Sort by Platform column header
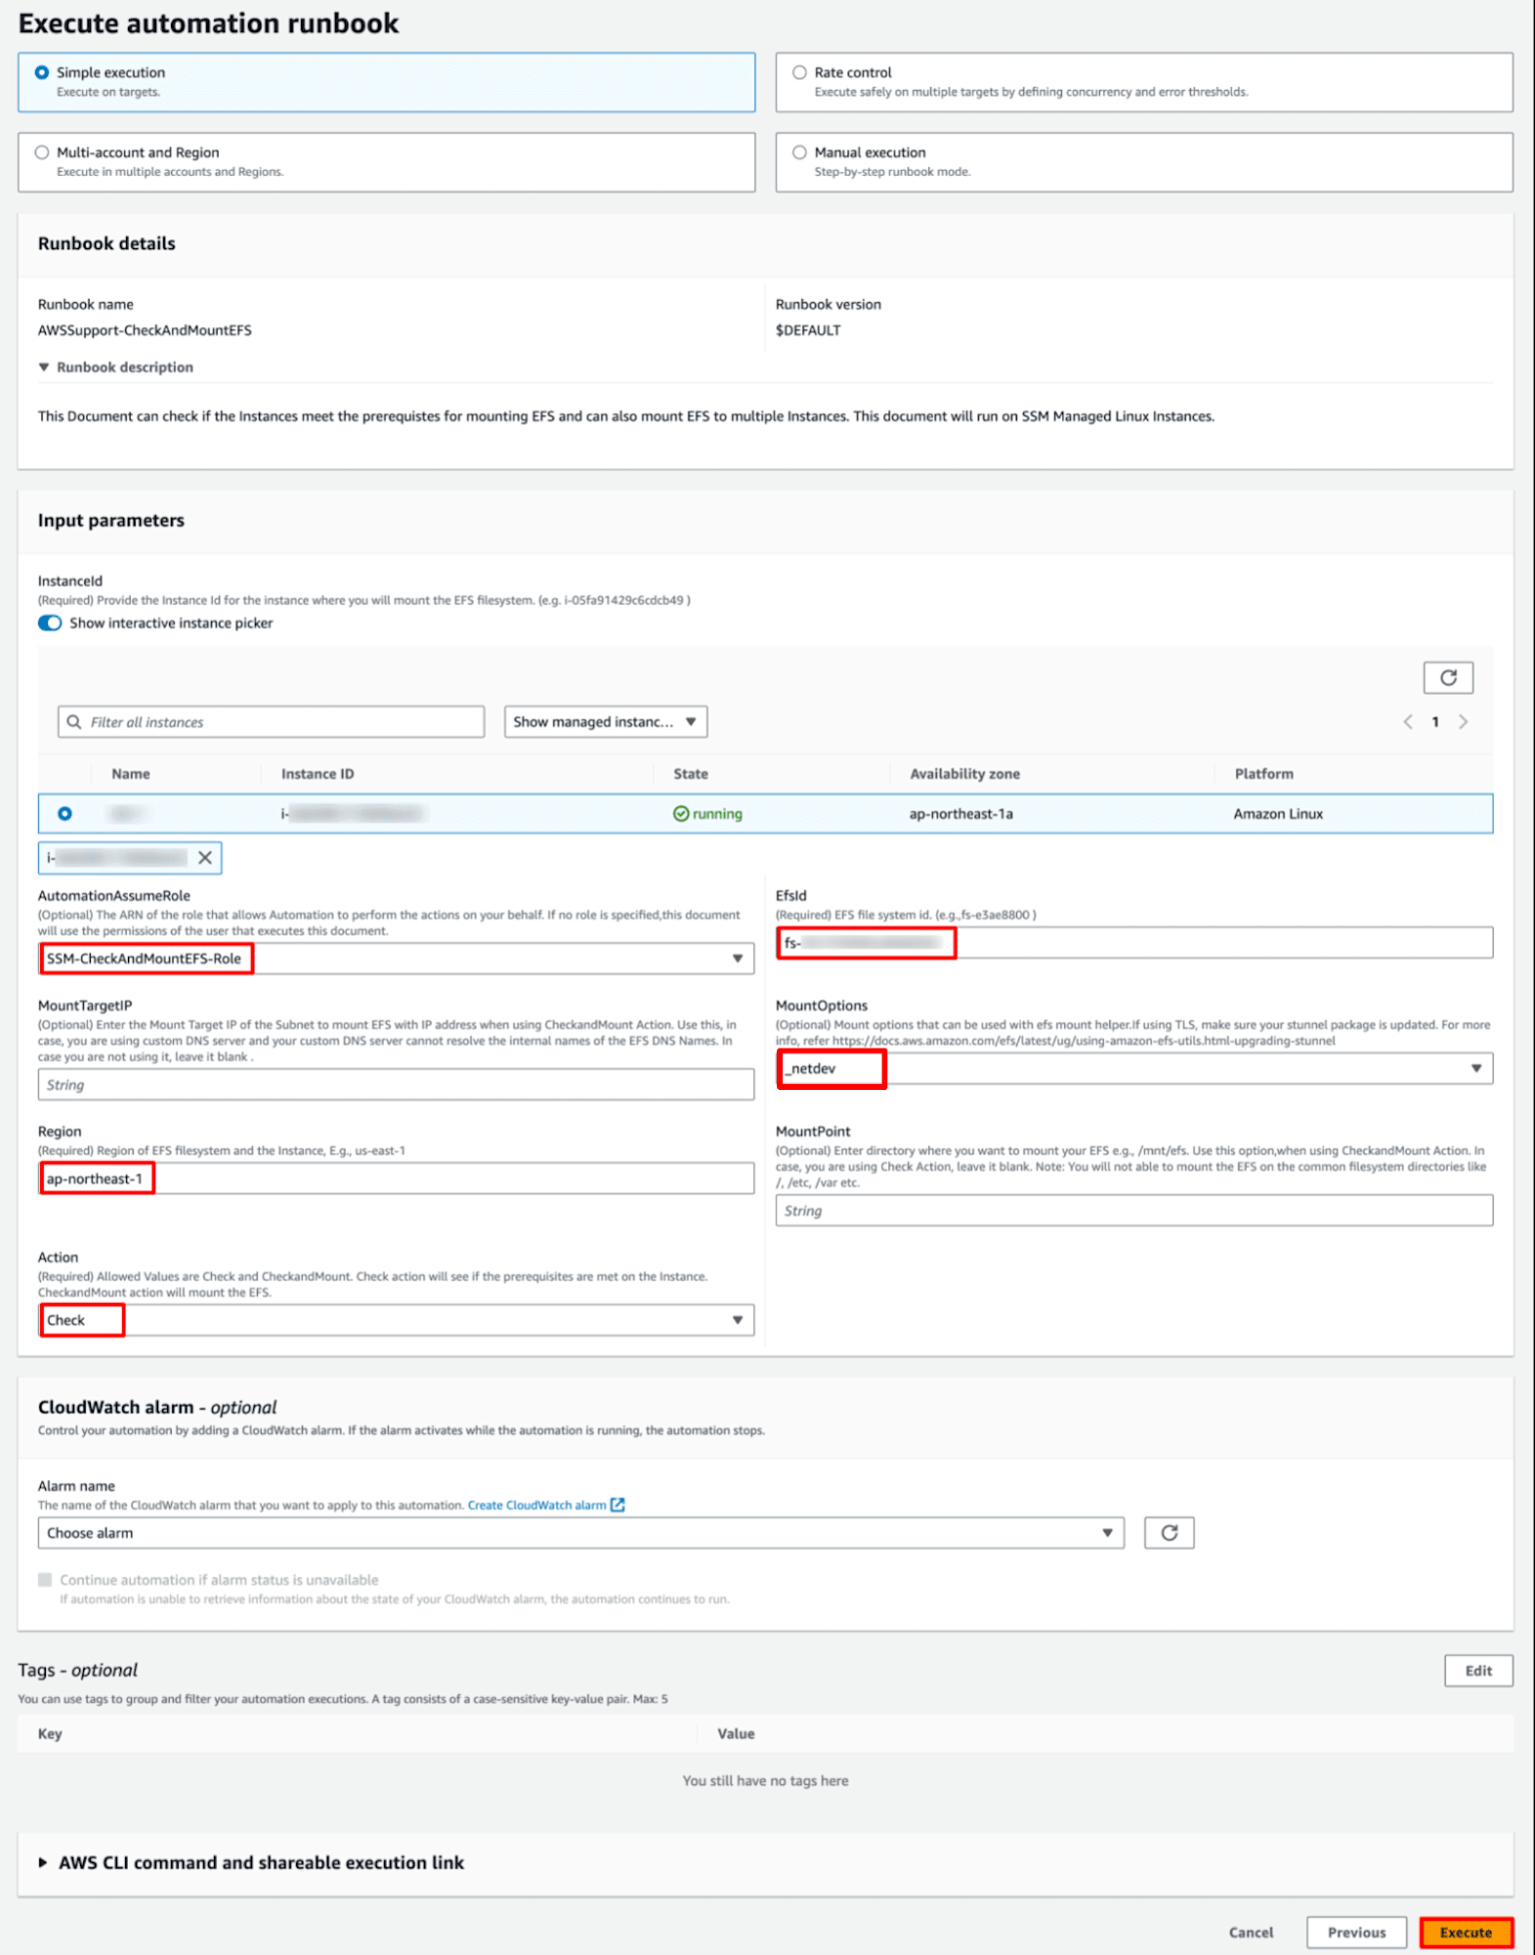The height and width of the screenshot is (1955, 1535). [1264, 774]
